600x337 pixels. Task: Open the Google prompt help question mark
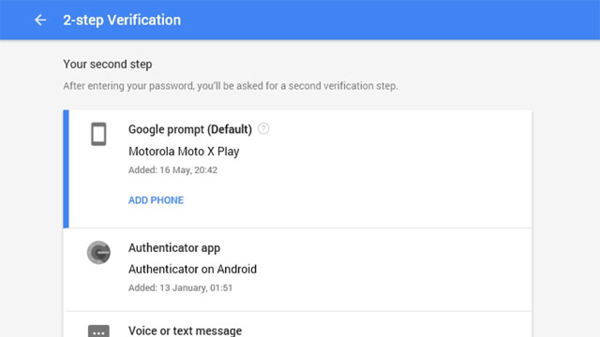pyautogui.click(x=263, y=129)
